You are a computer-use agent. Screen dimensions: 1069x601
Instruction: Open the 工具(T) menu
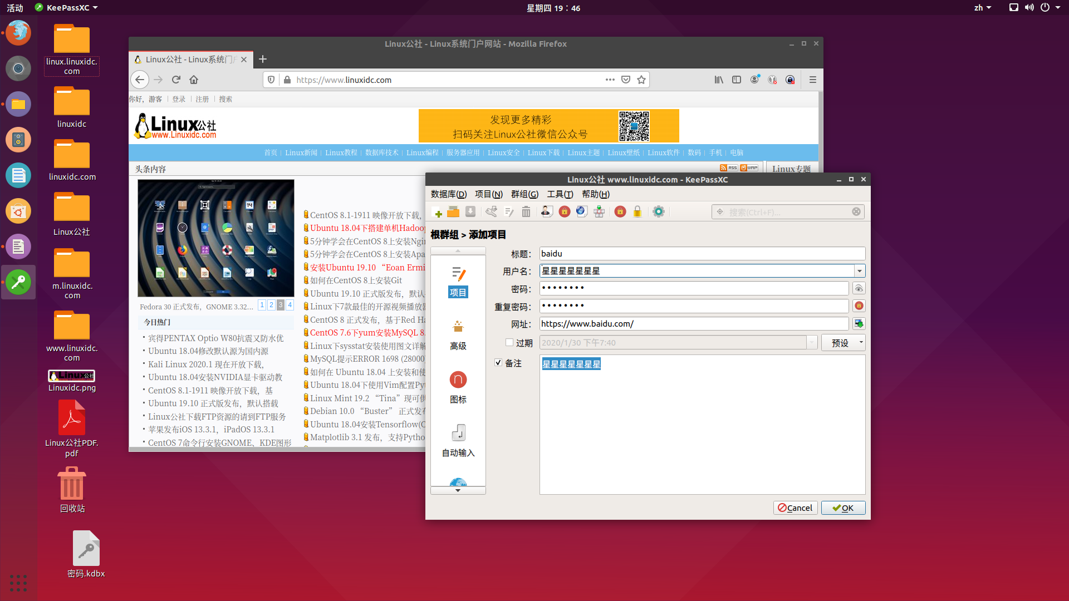[x=560, y=194]
